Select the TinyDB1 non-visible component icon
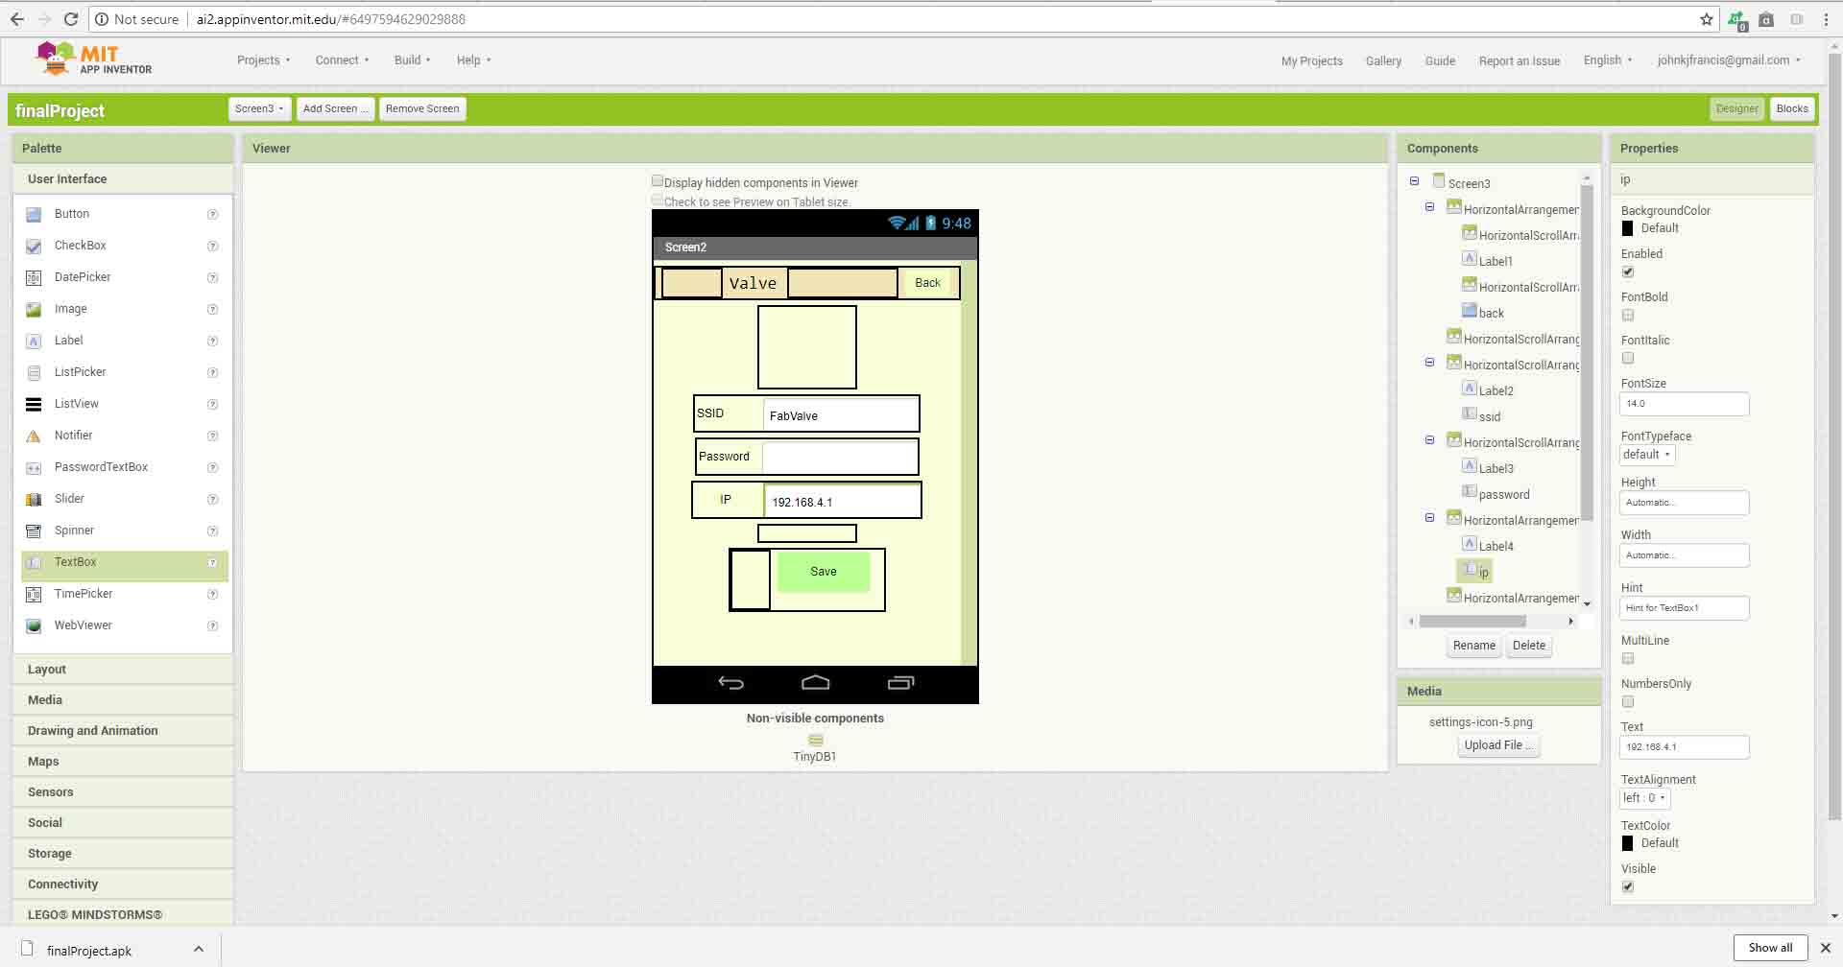This screenshot has height=967, width=1843. (x=816, y=740)
